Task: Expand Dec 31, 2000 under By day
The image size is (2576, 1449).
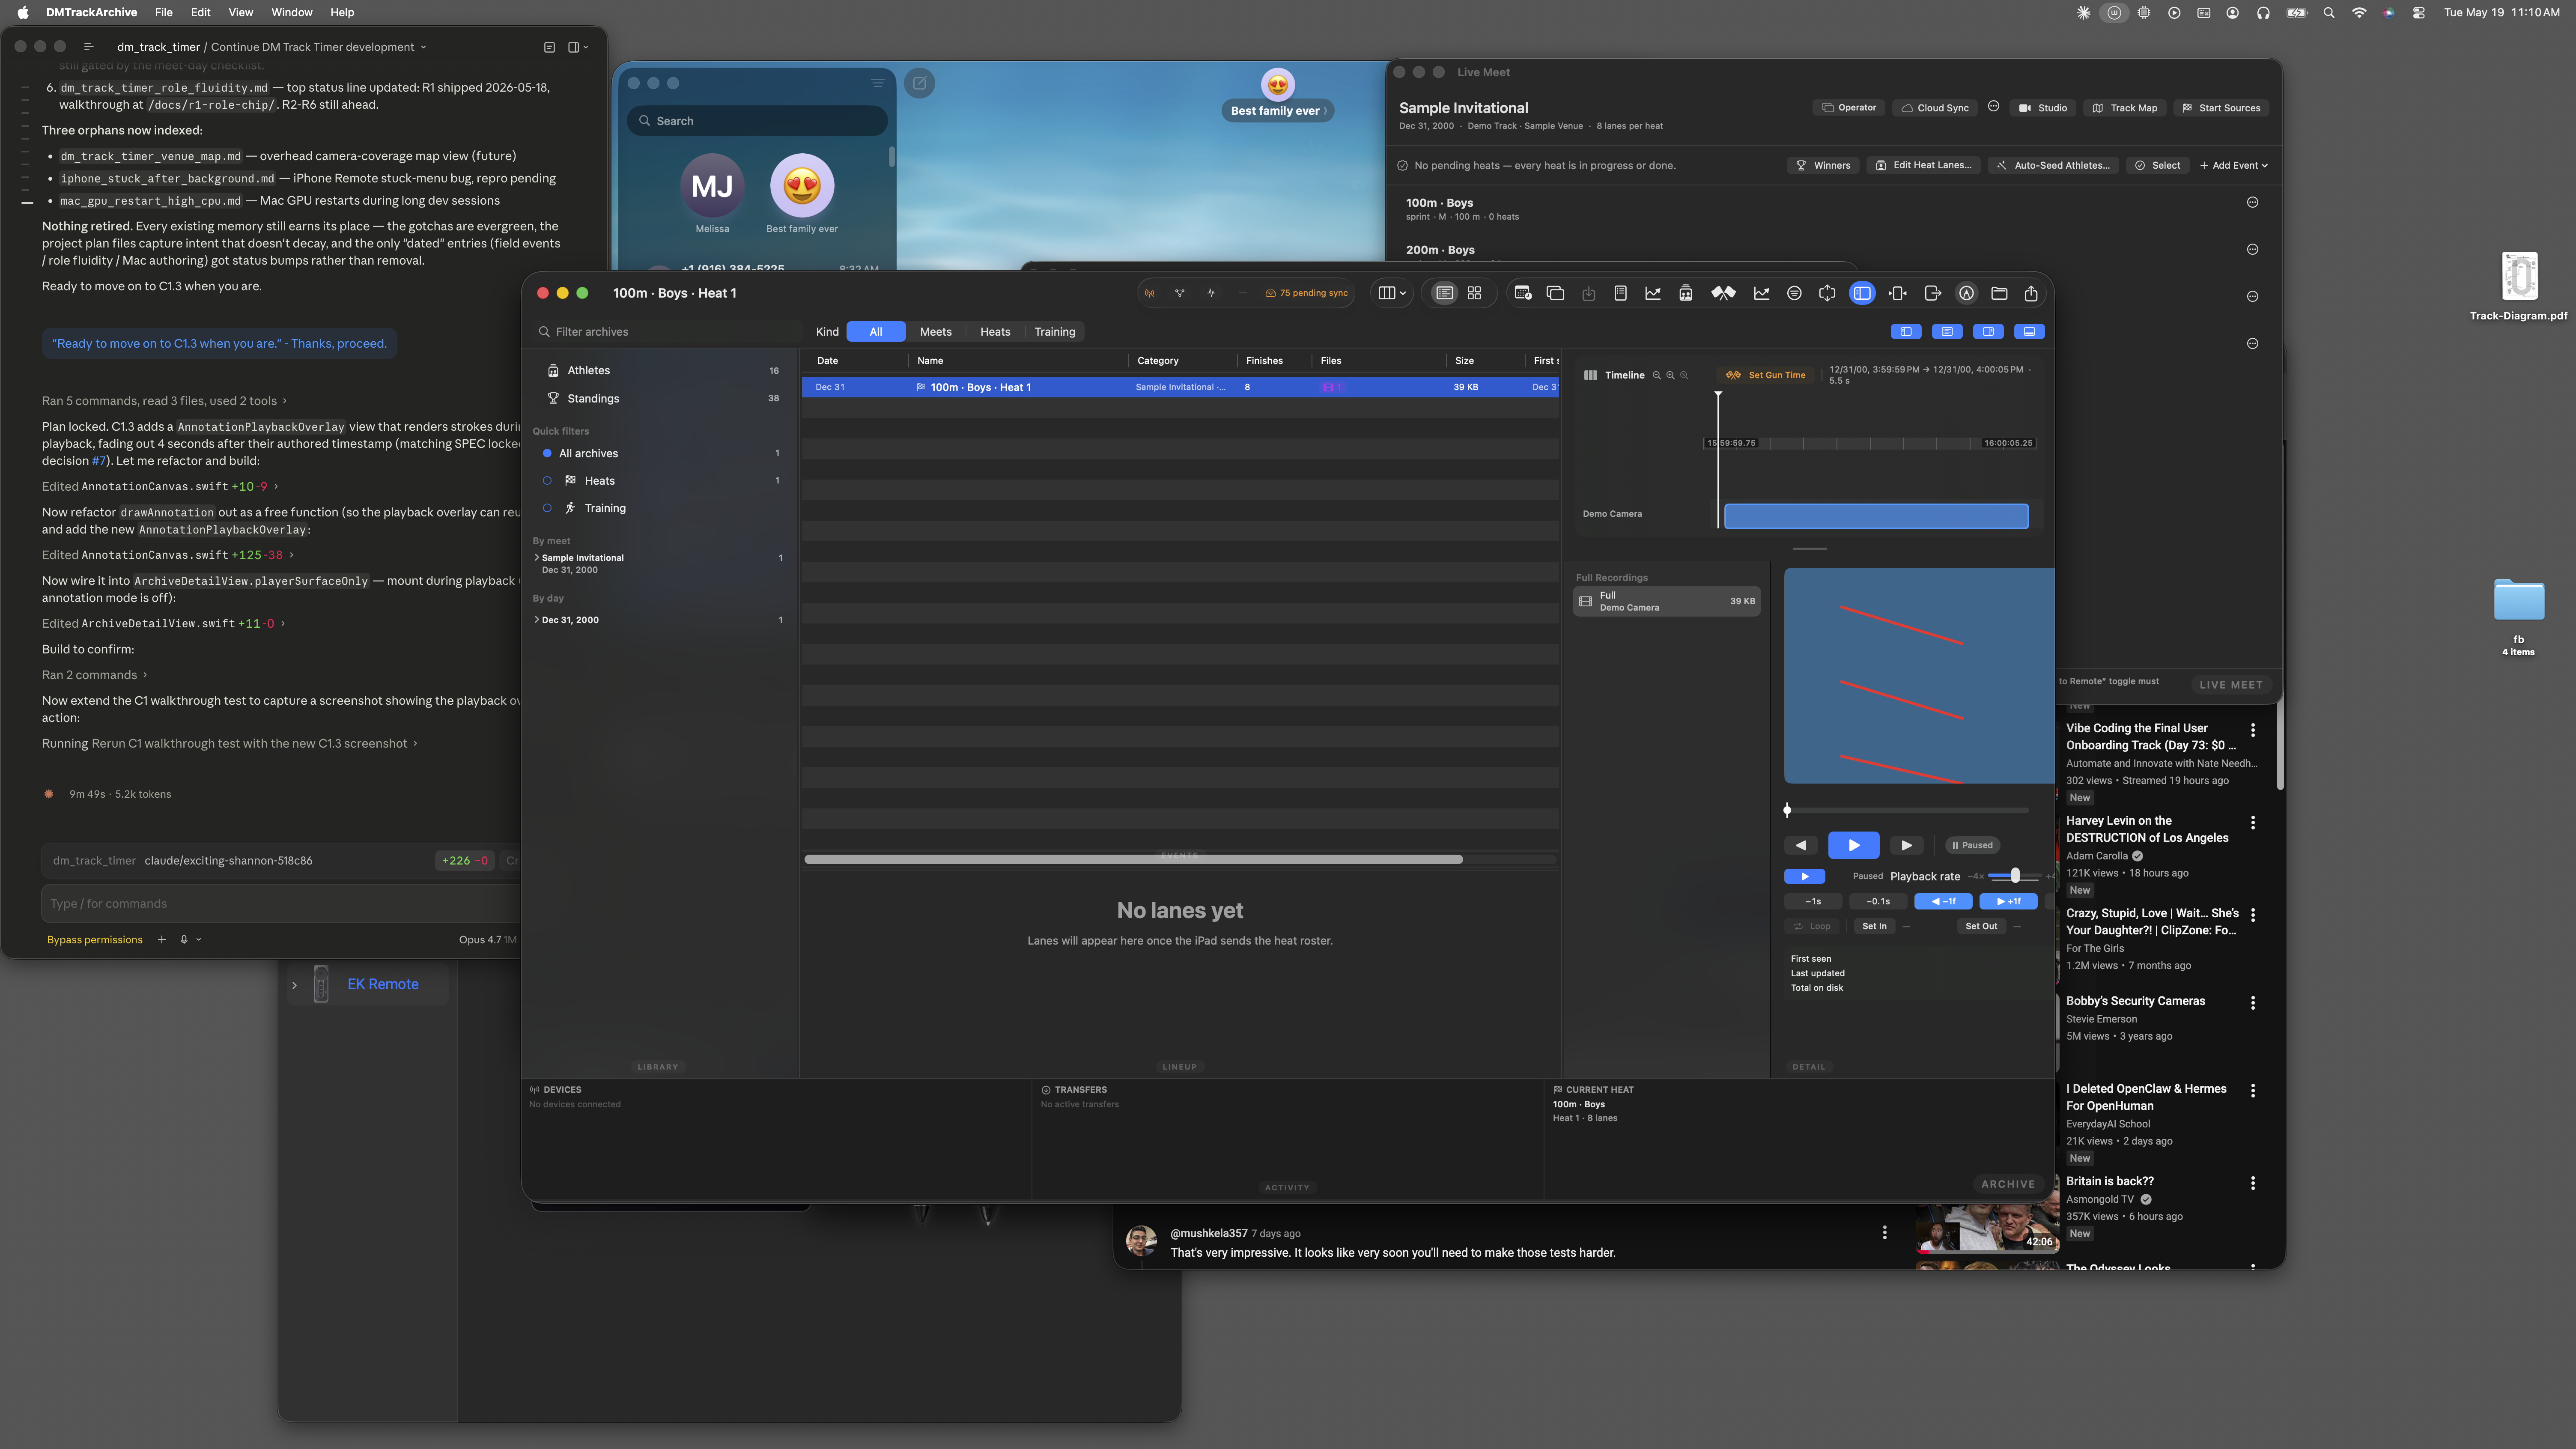Action: (x=537, y=619)
